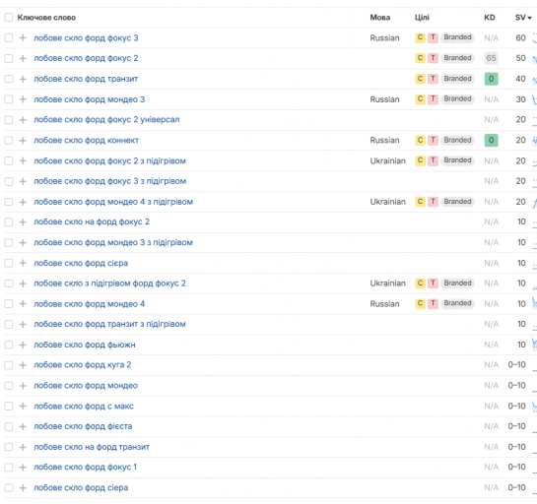
Task: Open keyword лобове скло форд фокус 2 універсал
Action: pos(106,120)
